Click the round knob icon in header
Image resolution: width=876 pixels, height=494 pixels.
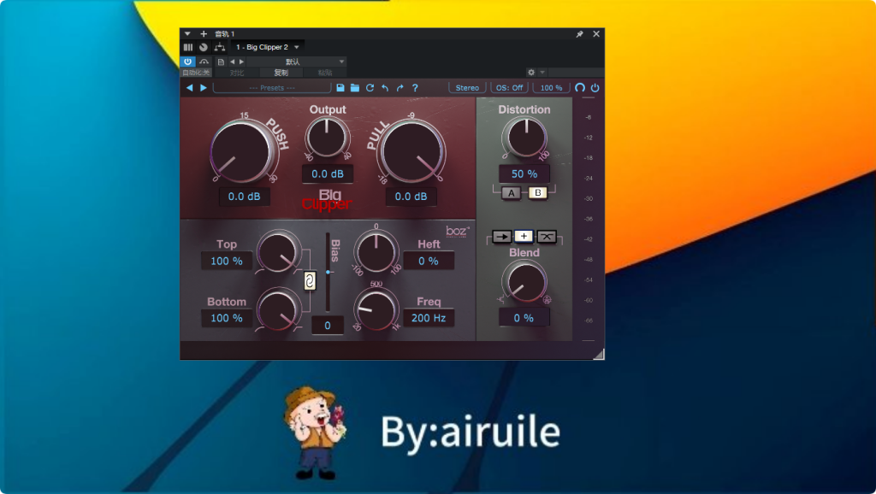(x=204, y=48)
